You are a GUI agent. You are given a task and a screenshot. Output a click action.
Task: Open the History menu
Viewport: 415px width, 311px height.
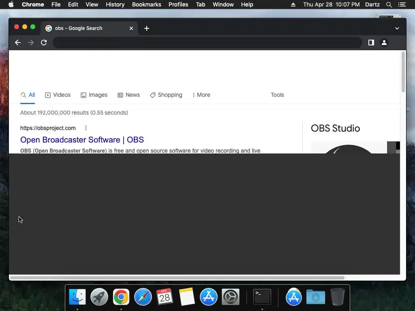(x=115, y=4)
